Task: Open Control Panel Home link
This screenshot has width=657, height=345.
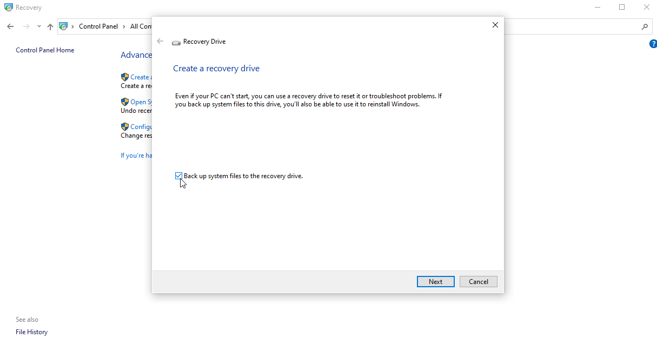Action: (45, 50)
